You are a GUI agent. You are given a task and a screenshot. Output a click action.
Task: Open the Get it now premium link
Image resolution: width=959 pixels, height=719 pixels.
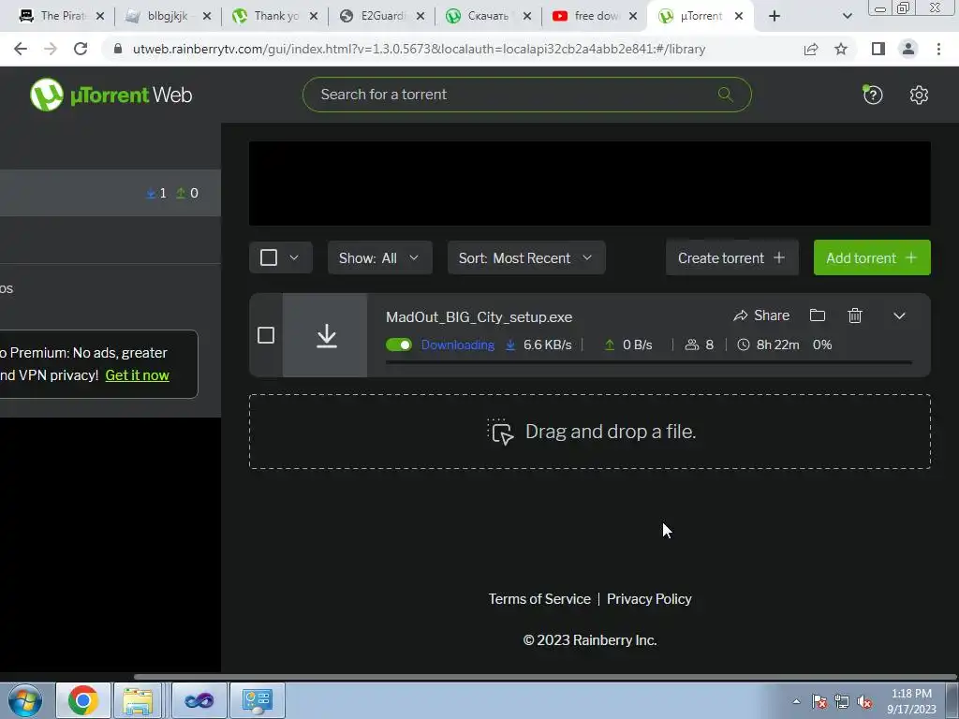(x=137, y=375)
